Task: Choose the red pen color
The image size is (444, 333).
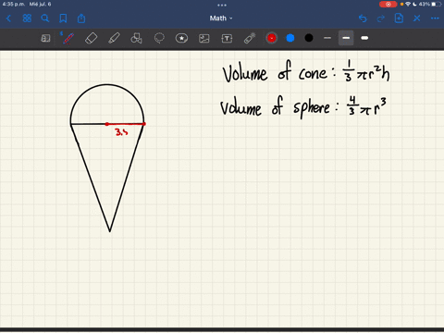Action: (x=272, y=38)
